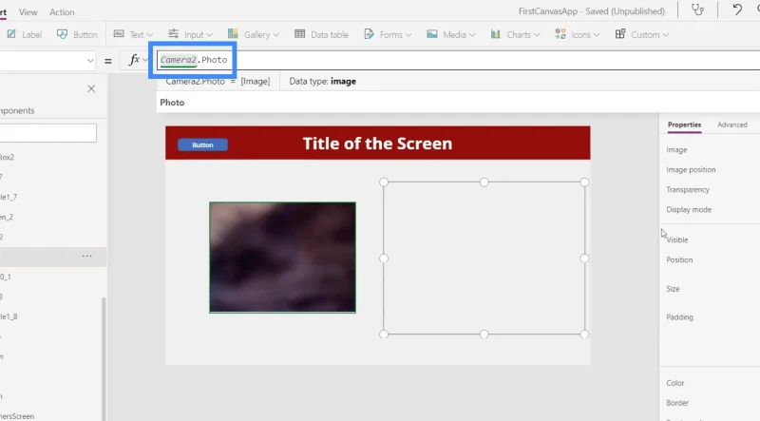Expand the Gallery dropdown
This screenshot has width=760, height=421.
(x=254, y=34)
